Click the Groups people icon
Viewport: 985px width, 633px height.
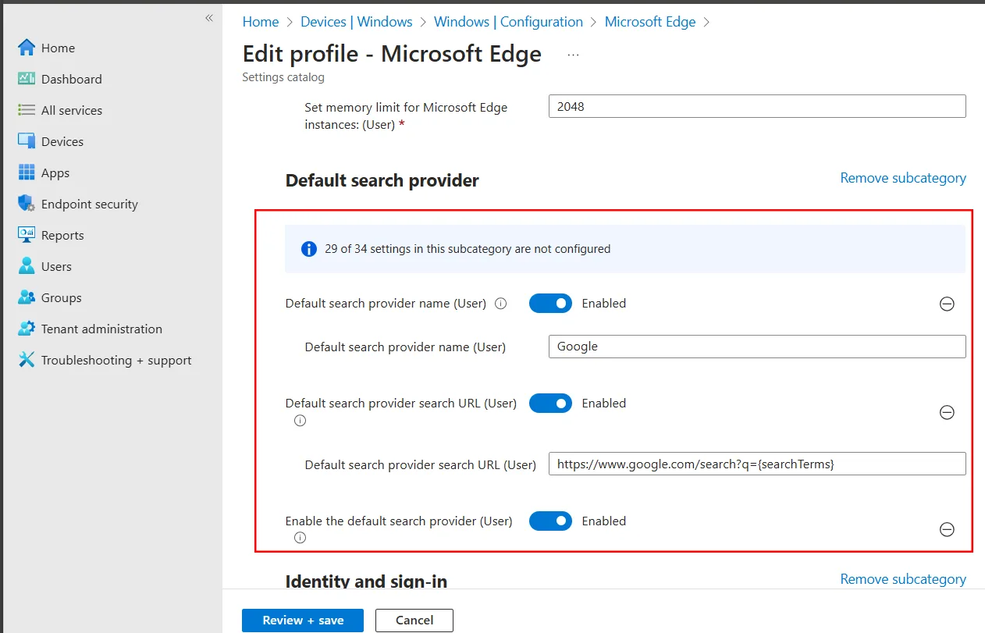coord(27,297)
